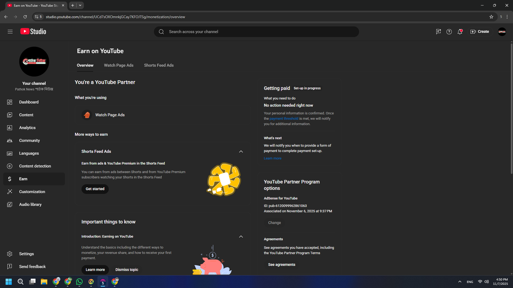The height and width of the screenshot is (288, 513).
Task: Collapse the Shorts Feed Ads section
Action: 241,151
